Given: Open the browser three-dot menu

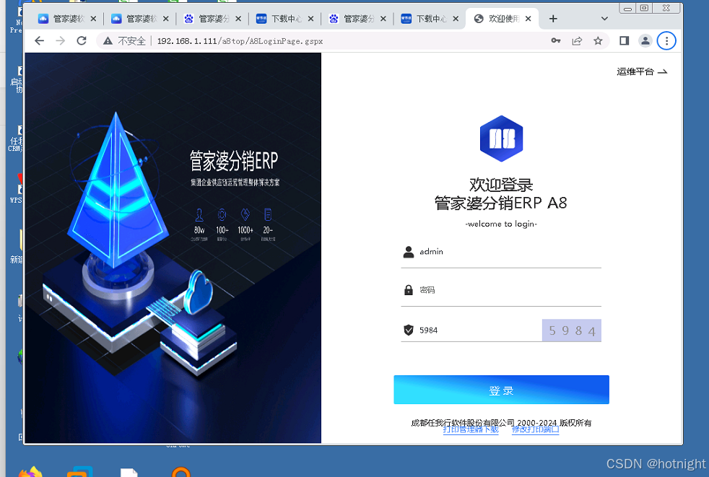Looking at the screenshot, I should pos(666,41).
